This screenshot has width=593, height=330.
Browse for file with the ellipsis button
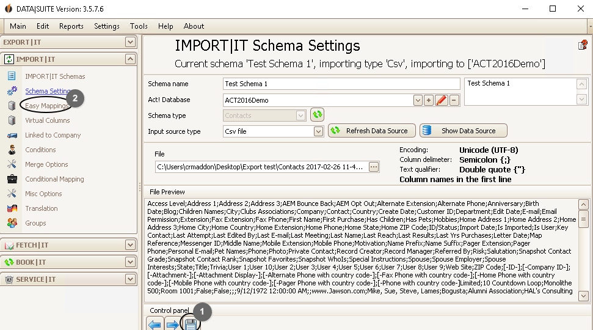point(374,167)
